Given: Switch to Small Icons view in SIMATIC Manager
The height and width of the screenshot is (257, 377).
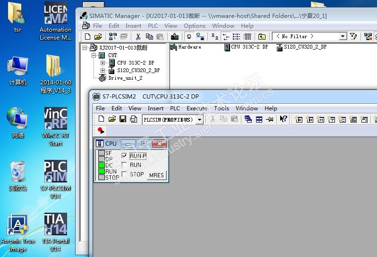Looking at the screenshot, I should (226, 36).
